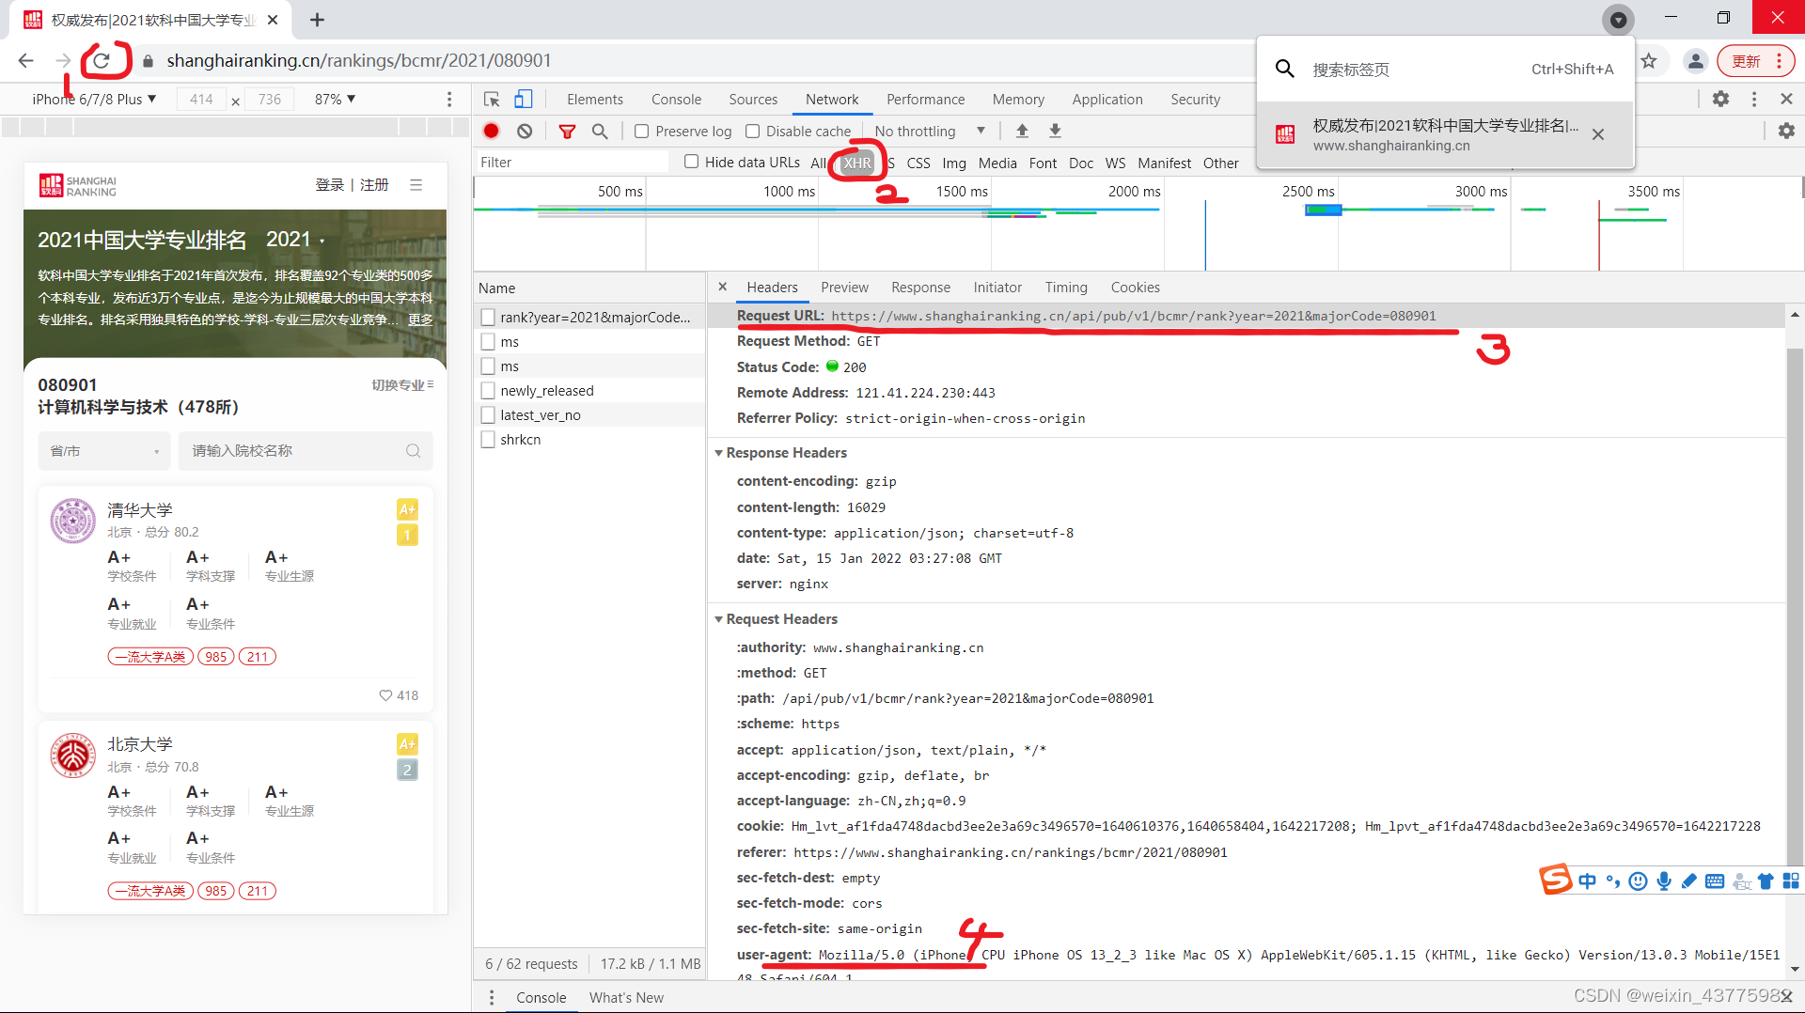Expand the full description via 更多
The height and width of the screenshot is (1013, 1805).
click(x=420, y=320)
